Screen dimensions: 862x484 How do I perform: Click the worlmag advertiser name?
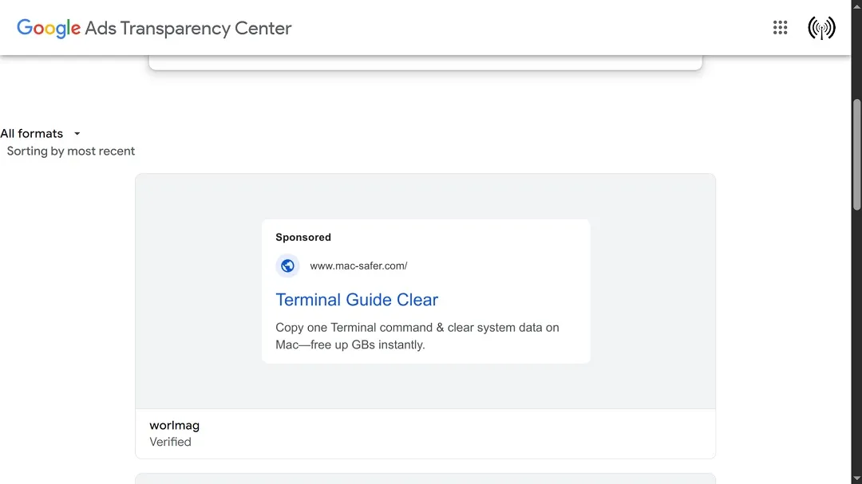(174, 425)
